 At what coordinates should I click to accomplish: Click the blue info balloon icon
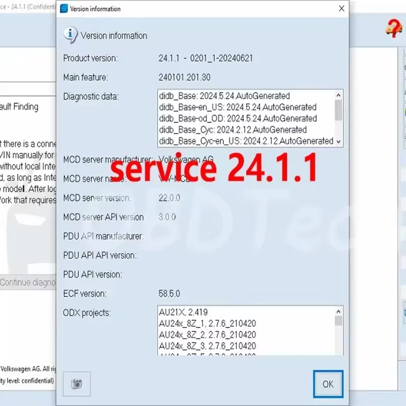click(x=71, y=35)
